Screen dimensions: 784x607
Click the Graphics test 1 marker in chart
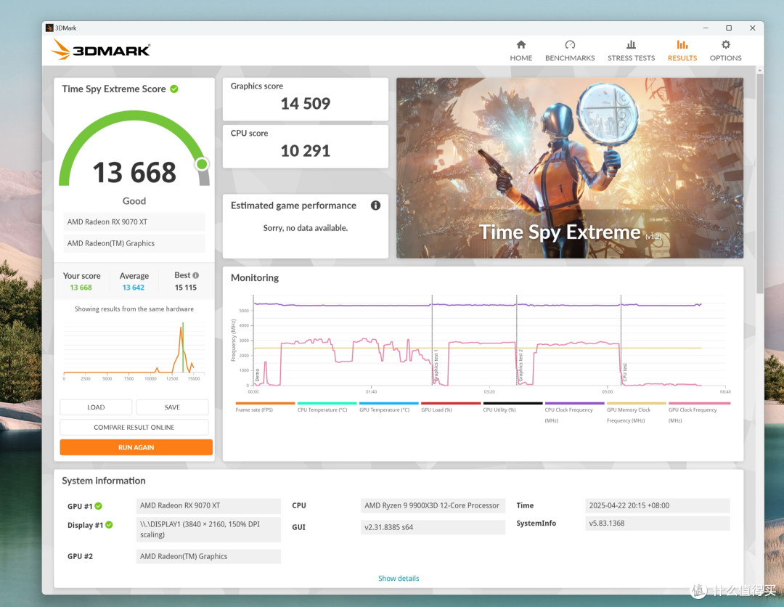[436, 366]
